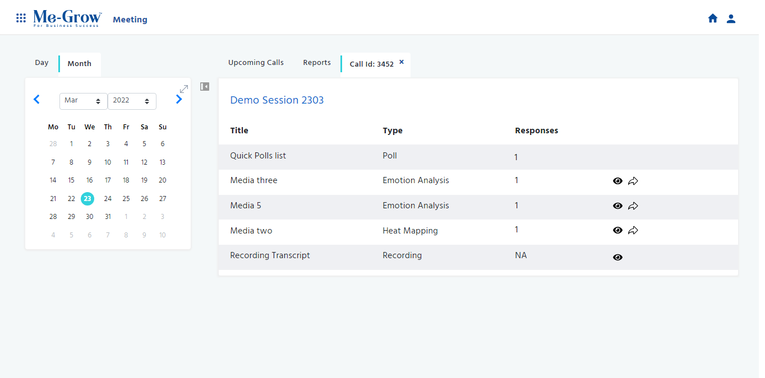The width and height of the screenshot is (765, 378).
Task: Collapse the calendar panel with the sidebar icon
Action: pos(204,86)
